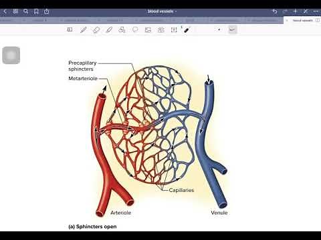Image resolution: width=321 pixels, height=240 pixels.
Task: Bookmark the current page
Action: (x=36, y=11)
